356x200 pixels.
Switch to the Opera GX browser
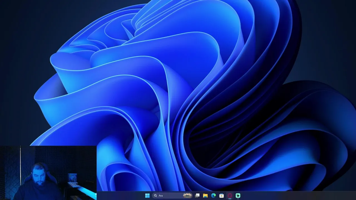tap(230, 196)
